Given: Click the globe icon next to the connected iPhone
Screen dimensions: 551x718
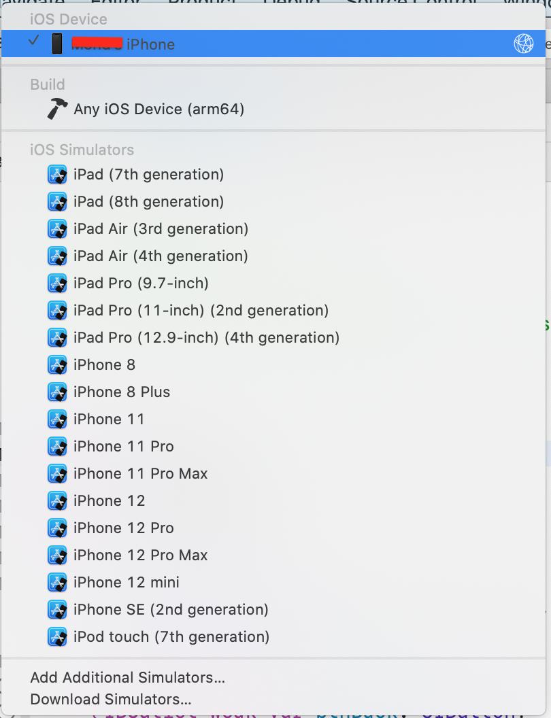Looking at the screenshot, I should 523,44.
